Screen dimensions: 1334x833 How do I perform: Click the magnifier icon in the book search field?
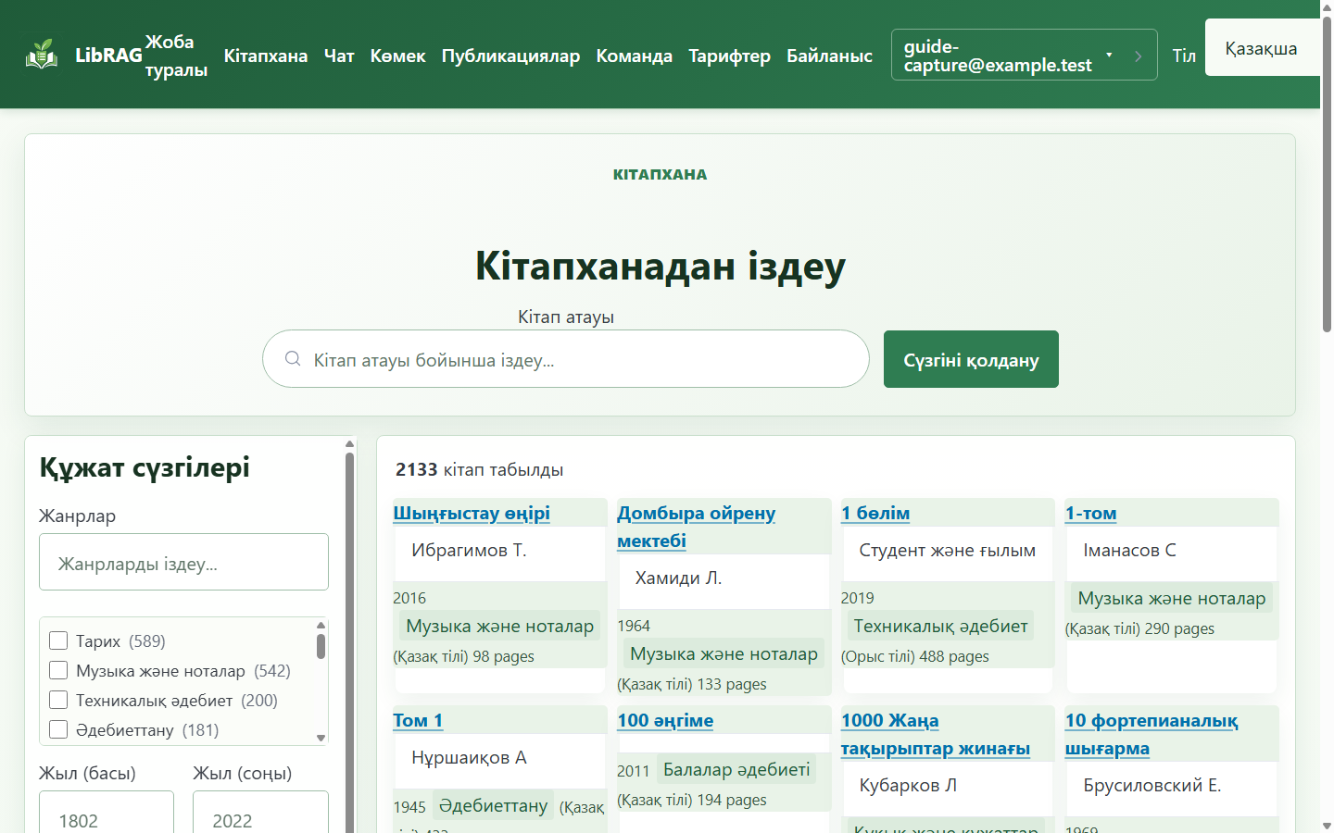(293, 359)
